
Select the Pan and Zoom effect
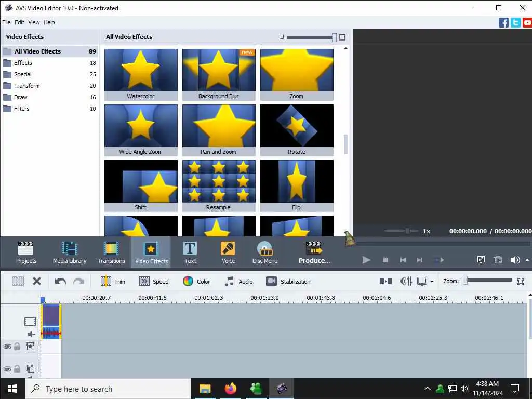pos(219,130)
